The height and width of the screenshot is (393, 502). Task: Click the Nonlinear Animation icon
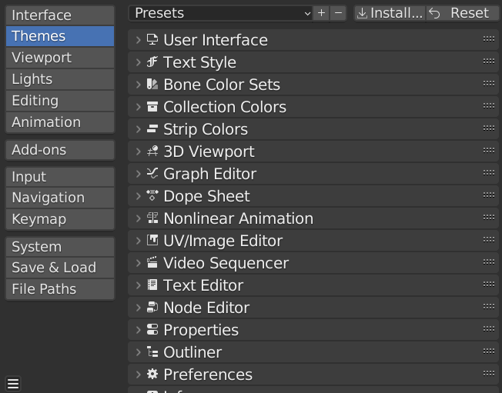pos(152,218)
